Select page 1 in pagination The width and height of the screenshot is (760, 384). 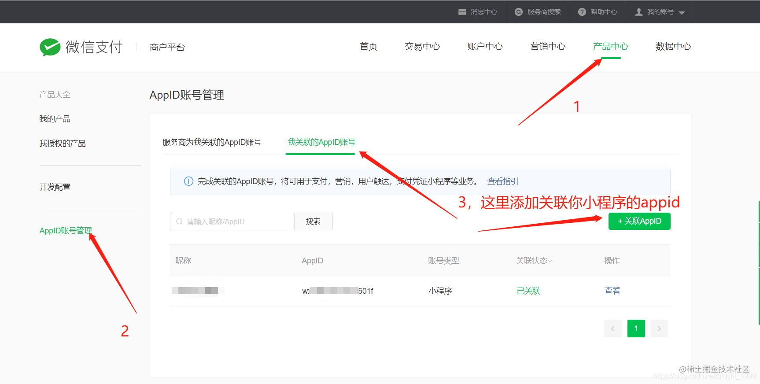coord(636,329)
